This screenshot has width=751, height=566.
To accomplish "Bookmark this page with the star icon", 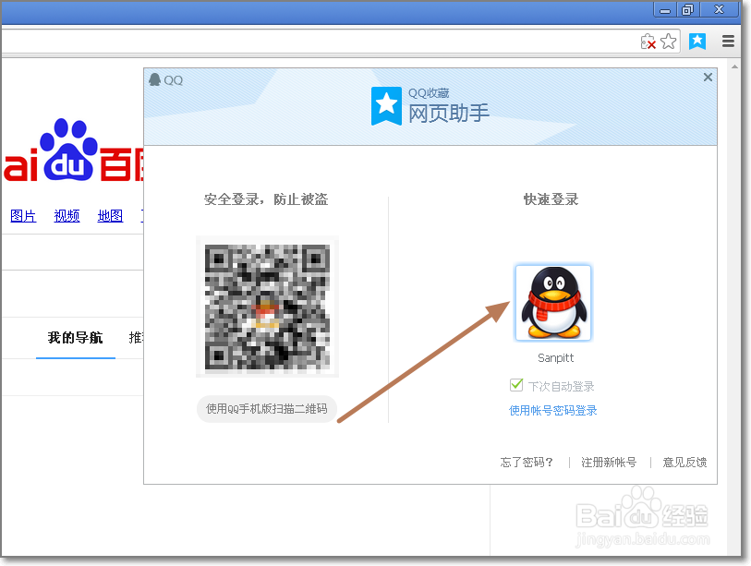I will (x=668, y=42).
